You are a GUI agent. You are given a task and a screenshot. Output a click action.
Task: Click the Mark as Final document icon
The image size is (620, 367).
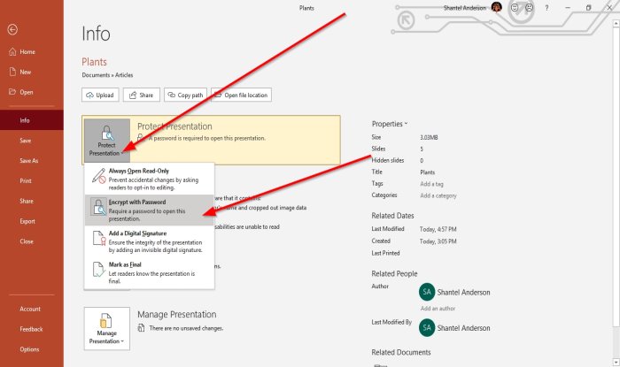pyautogui.click(x=98, y=270)
